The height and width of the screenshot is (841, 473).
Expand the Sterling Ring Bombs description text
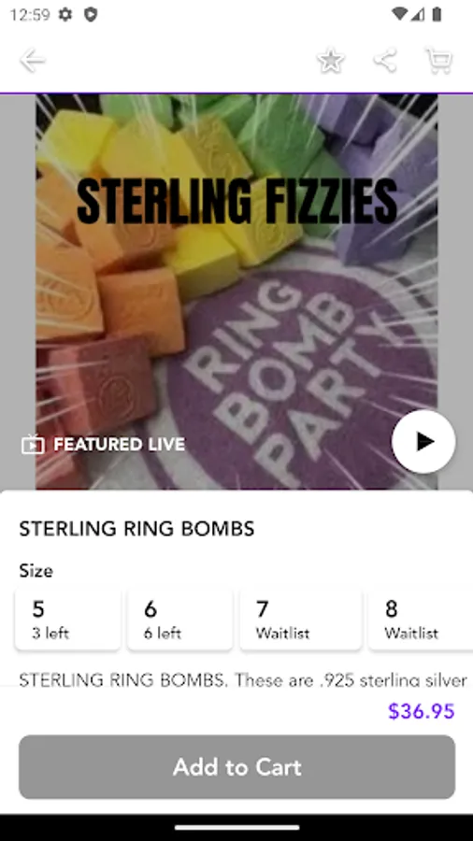[x=243, y=680]
